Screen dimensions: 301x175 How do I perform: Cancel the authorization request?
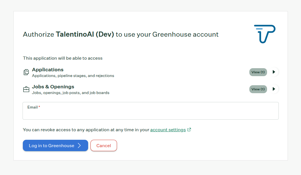click(x=104, y=145)
